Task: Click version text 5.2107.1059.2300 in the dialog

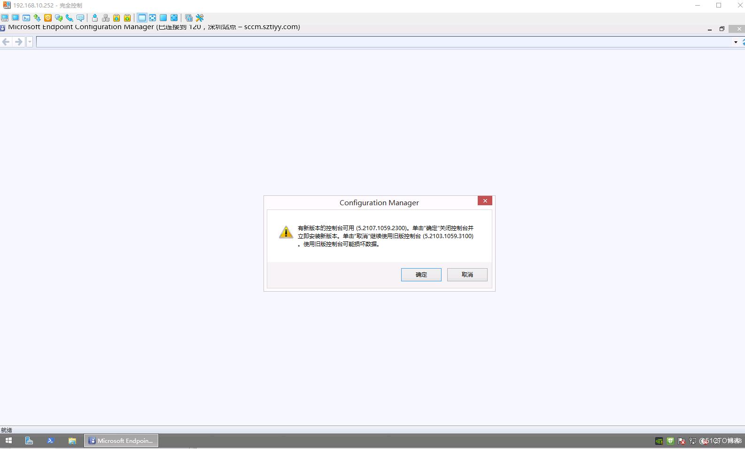Action: 381,228
